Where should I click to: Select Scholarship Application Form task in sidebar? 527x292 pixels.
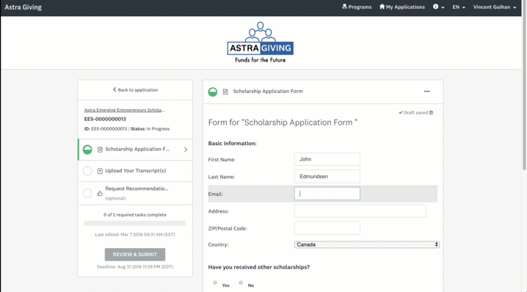click(135, 149)
